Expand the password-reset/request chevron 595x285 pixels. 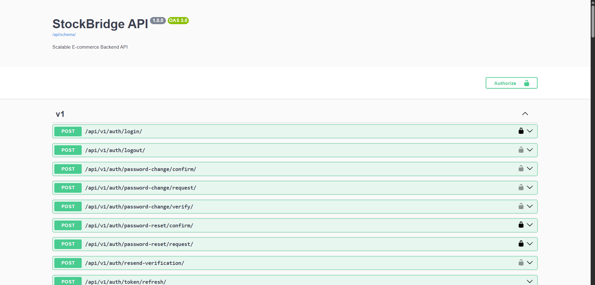click(530, 243)
